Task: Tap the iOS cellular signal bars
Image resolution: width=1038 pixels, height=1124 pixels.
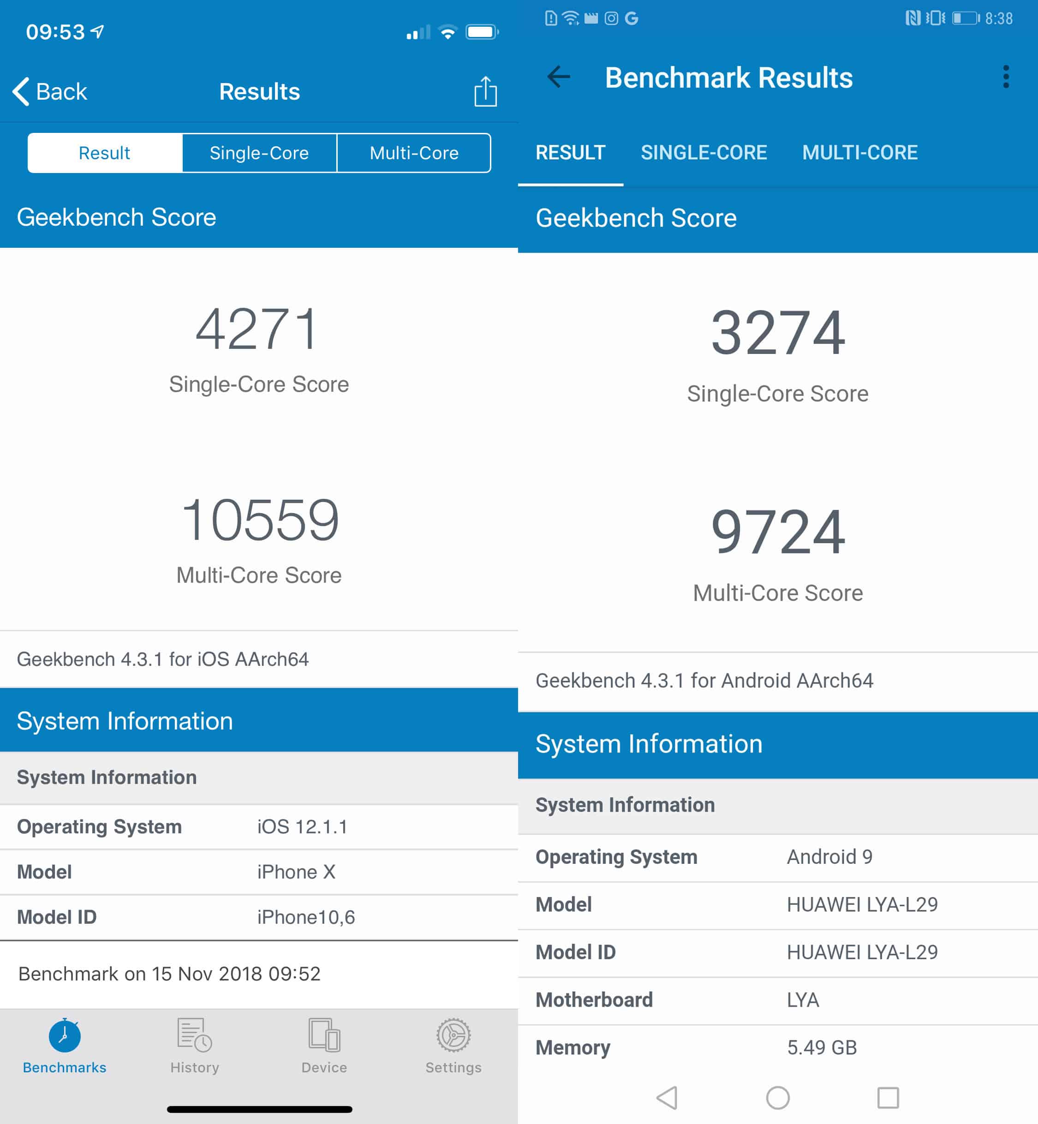Action: (x=418, y=32)
